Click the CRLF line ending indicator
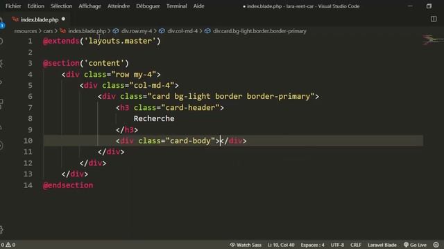Viewport: 444px width, 249px height. click(x=356, y=245)
